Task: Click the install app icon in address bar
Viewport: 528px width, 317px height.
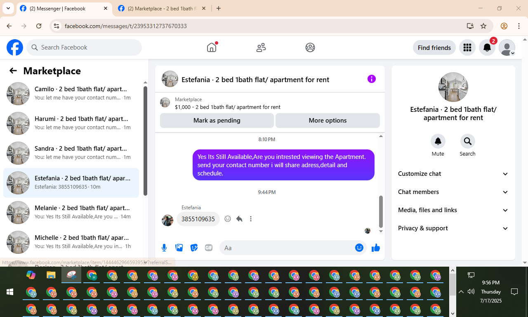Action: point(470,26)
